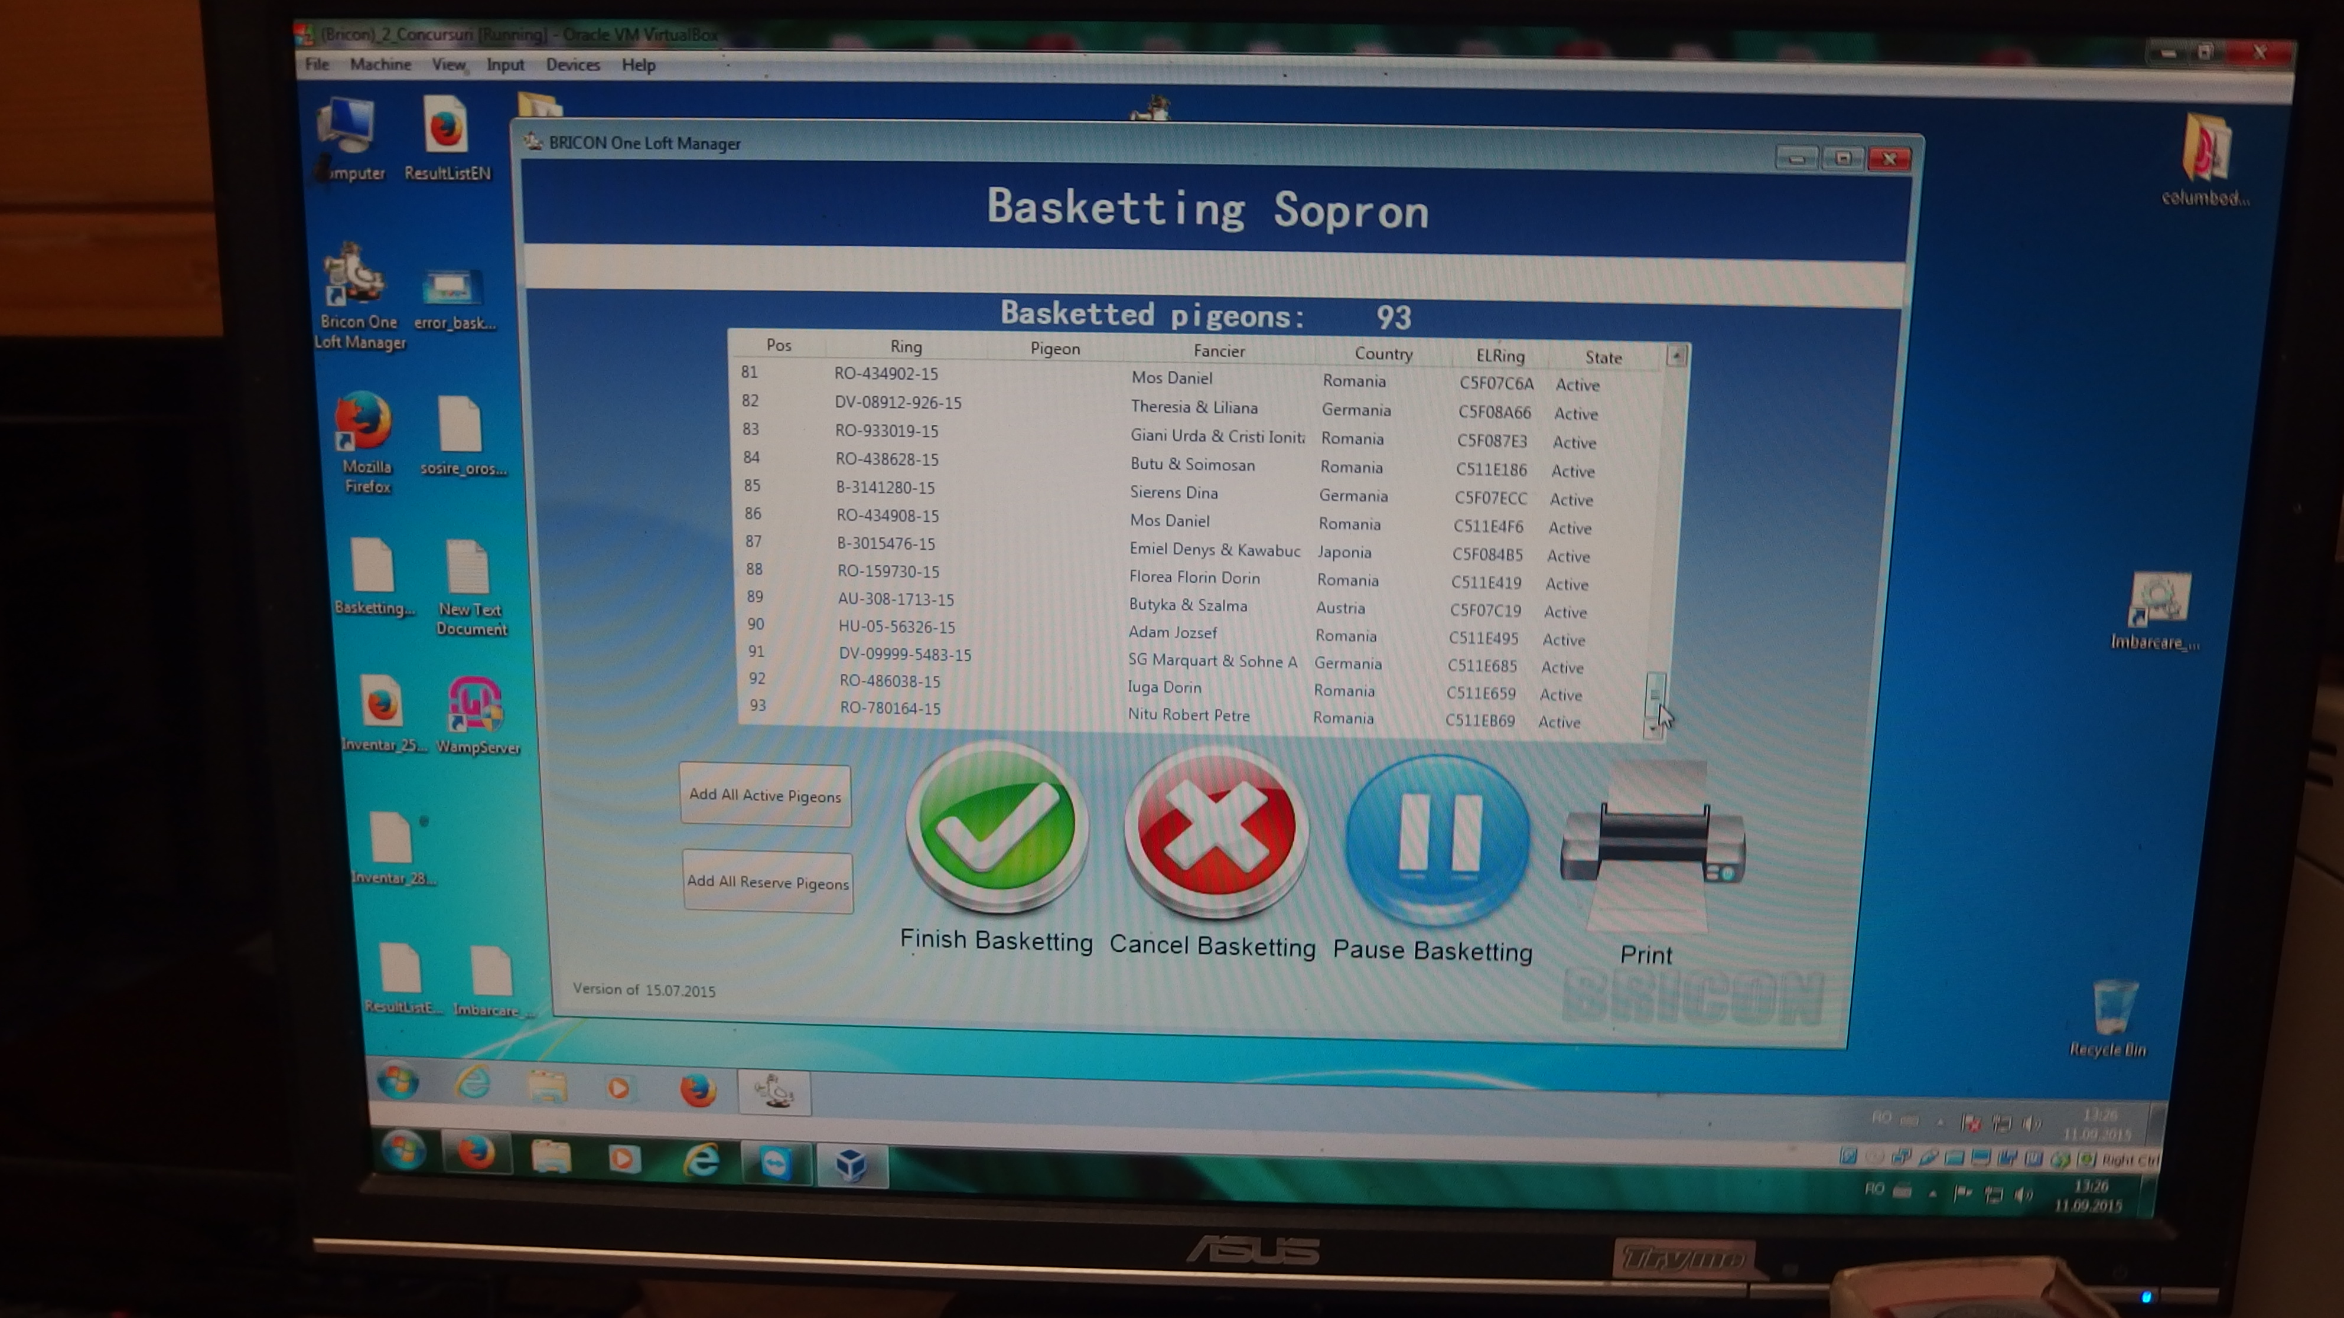Select the Inventar_28 desktop file
The width and height of the screenshot is (2344, 1318).
[x=393, y=850]
